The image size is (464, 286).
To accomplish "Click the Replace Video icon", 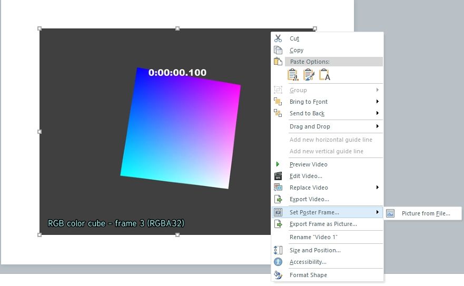I will tap(278, 188).
